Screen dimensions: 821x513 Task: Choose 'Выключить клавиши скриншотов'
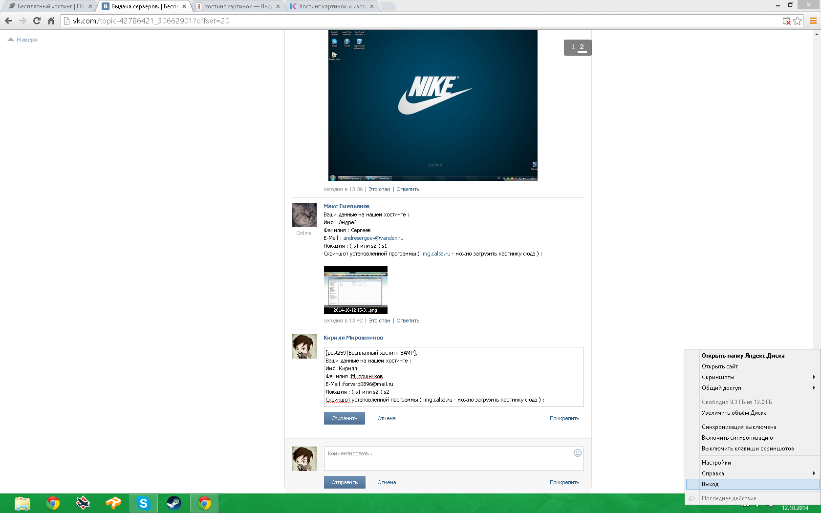[753, 449]
